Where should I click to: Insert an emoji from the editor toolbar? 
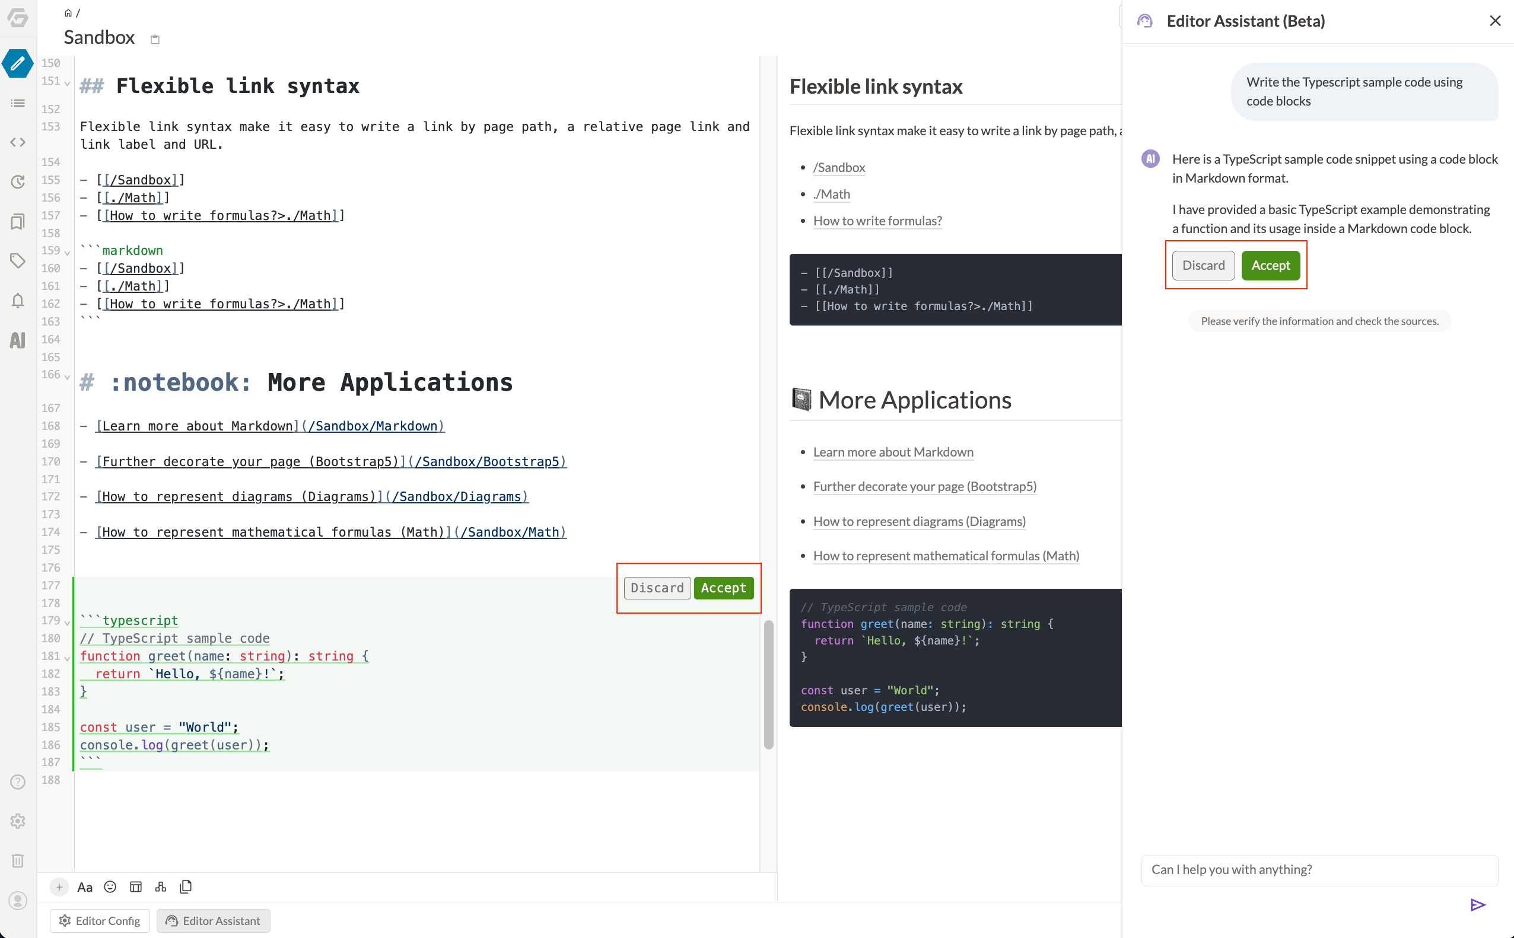(x=110, y=886)
